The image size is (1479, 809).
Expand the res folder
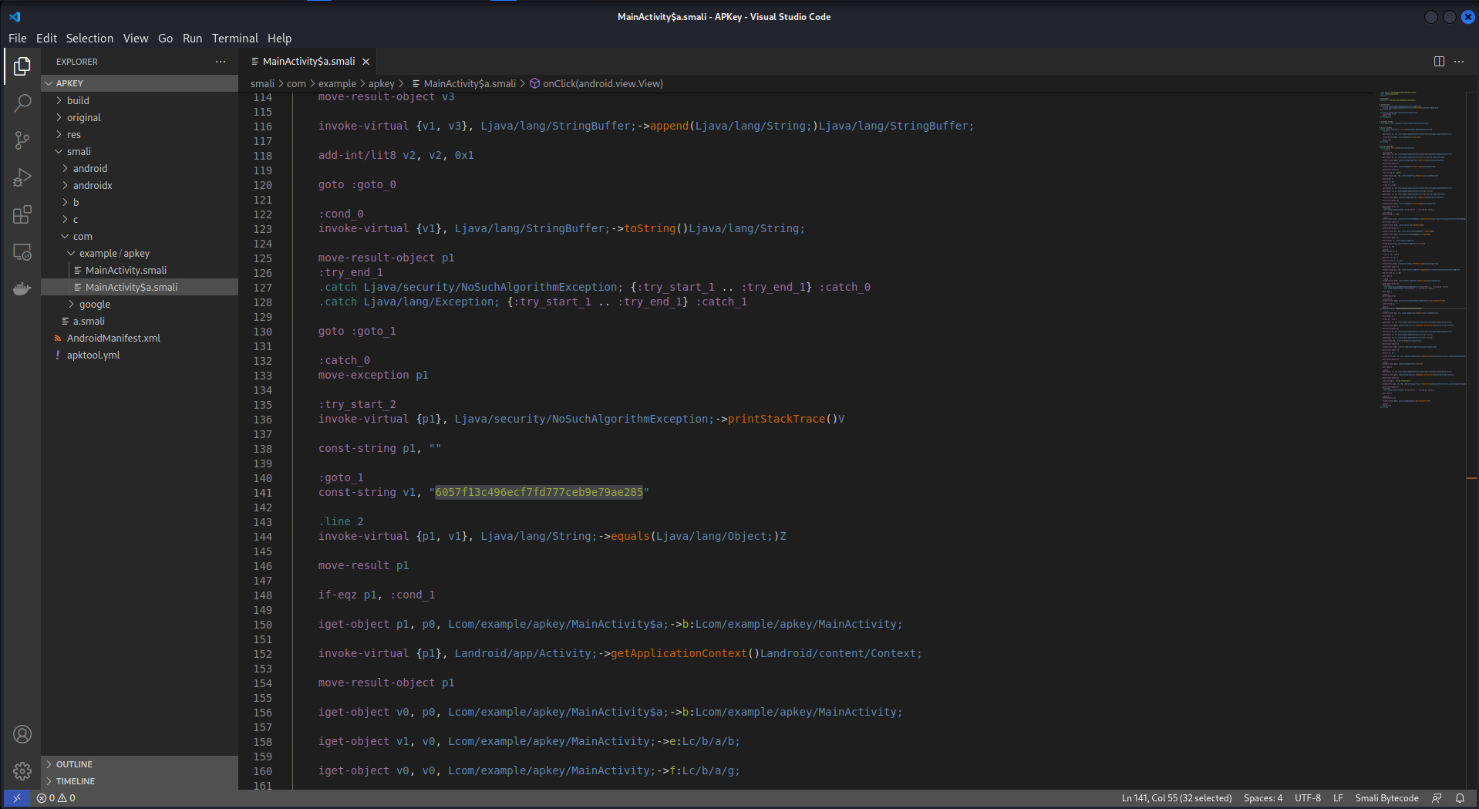[x=140, y=134]
